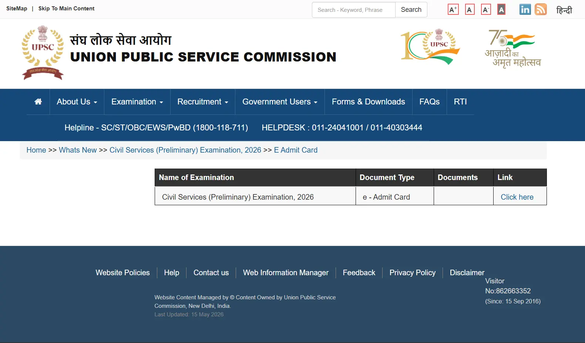
Task: Switch to high contrast A icon
Action: click(x=501, y=10)
